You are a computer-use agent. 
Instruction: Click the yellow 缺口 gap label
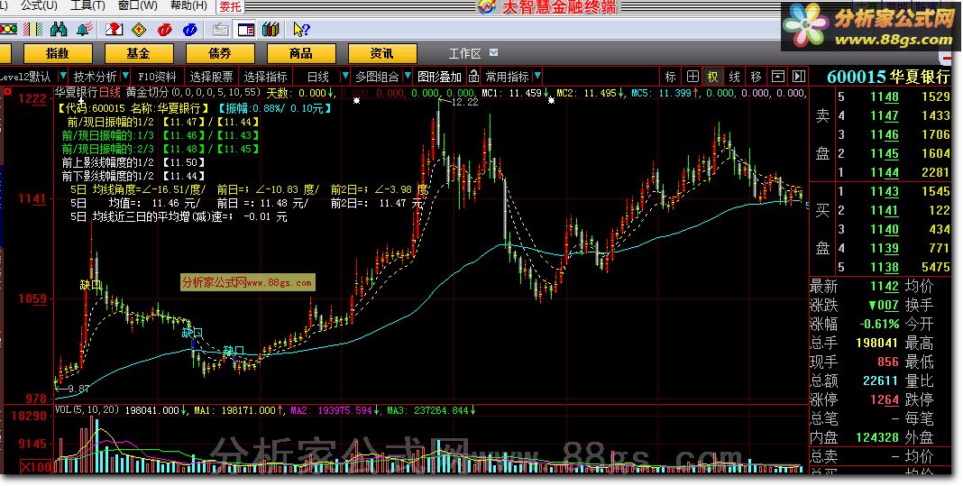click(91, 285)
